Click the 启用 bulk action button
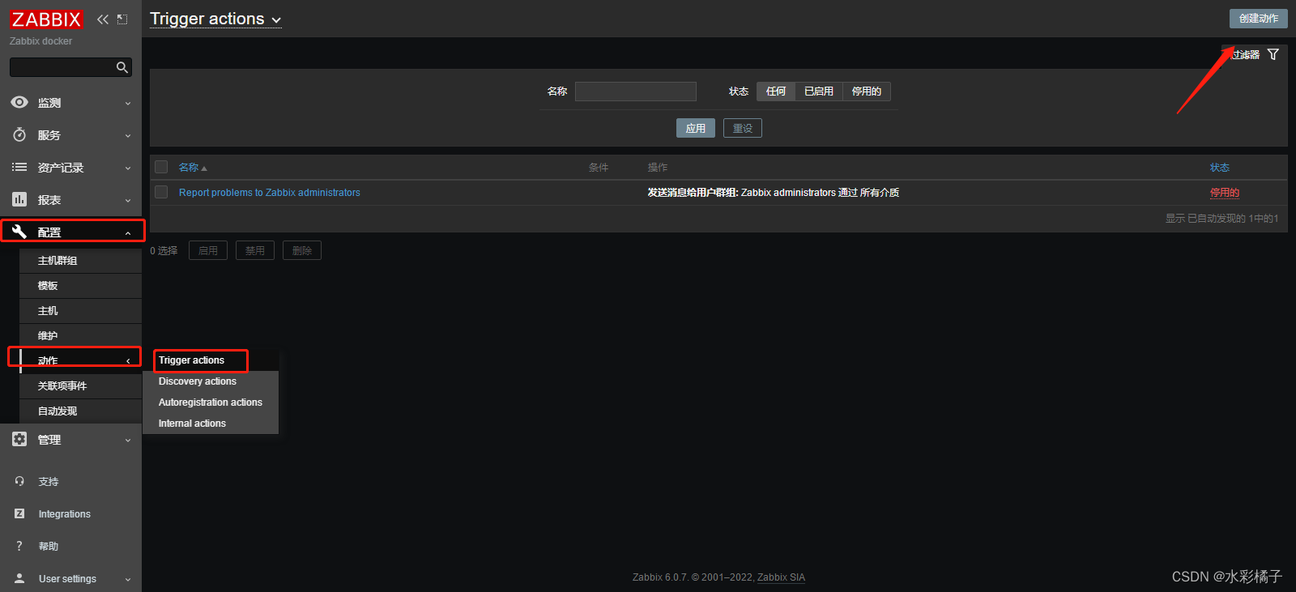Screen dimensions: 1296x592 [x=208, y=250]
